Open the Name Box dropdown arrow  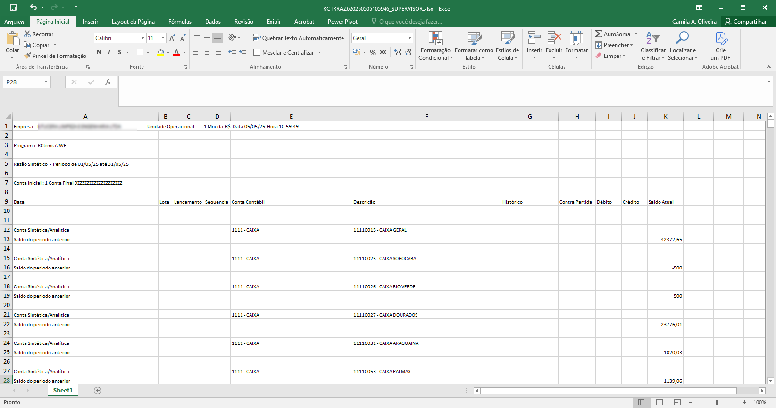point(46,82)
